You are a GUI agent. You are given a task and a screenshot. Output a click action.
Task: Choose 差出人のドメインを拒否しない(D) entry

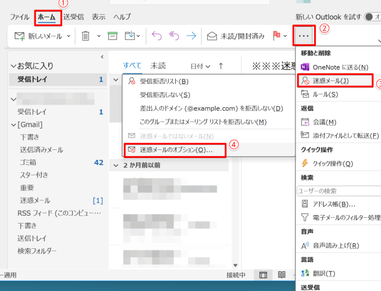click(x=209, y=108)
